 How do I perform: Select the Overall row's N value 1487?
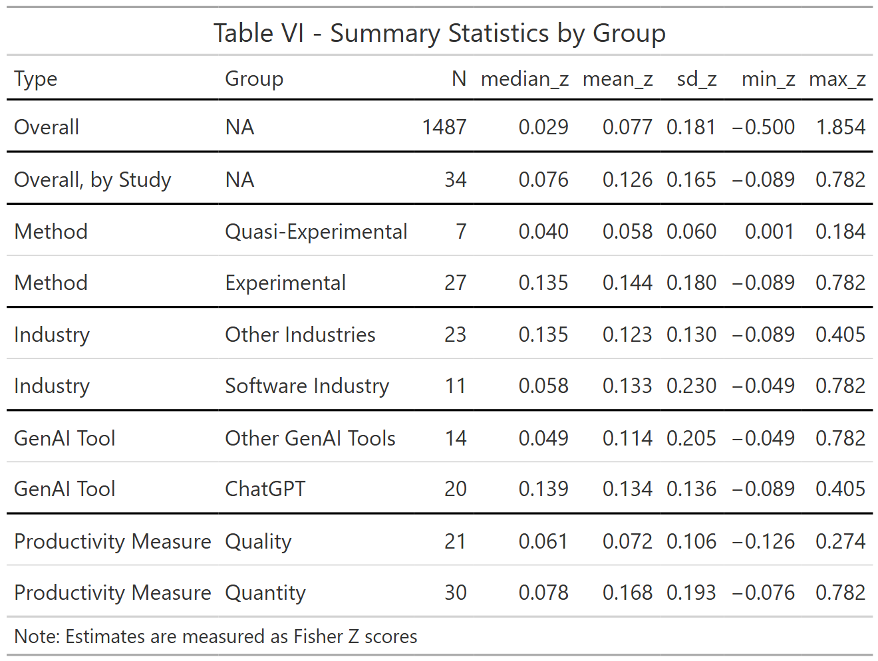click(444, 127)
